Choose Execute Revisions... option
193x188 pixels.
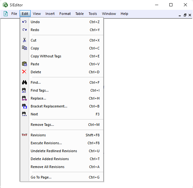(62, 143)
